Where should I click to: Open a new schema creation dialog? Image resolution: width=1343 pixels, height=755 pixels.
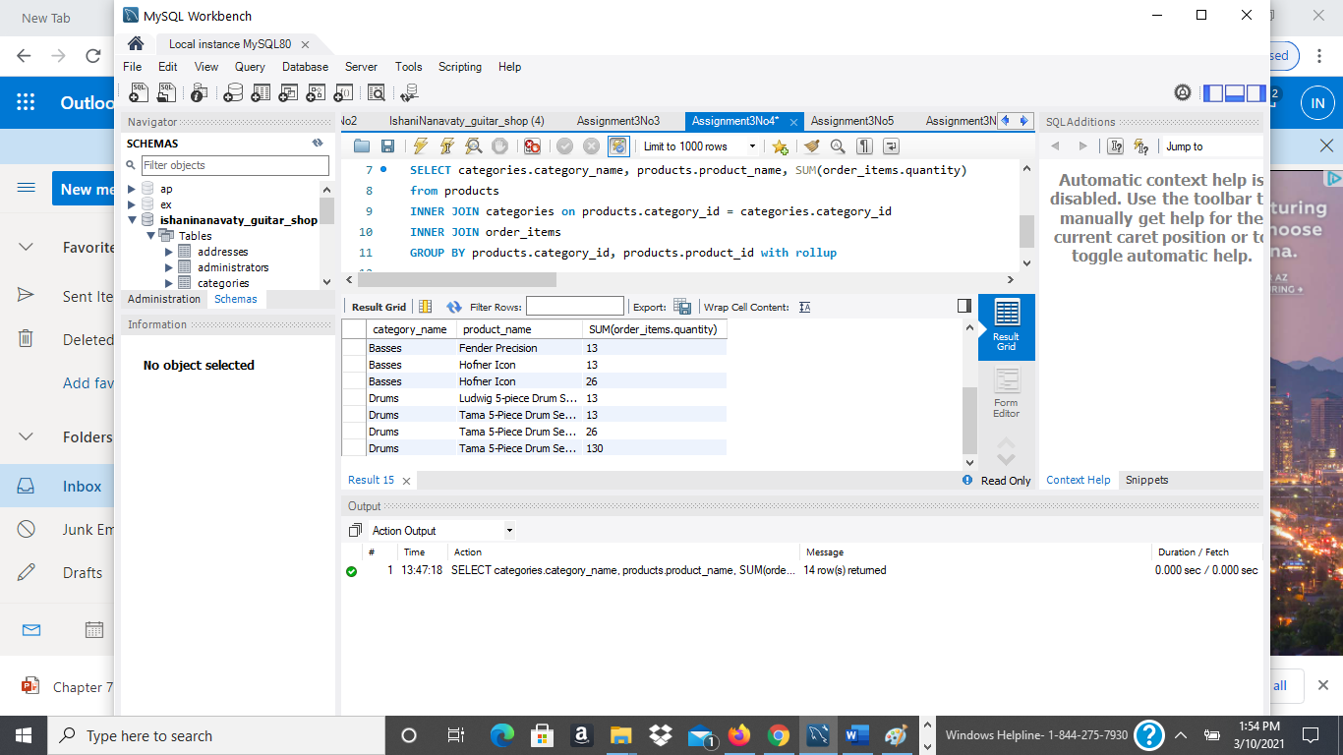click(x=233, y=91)
